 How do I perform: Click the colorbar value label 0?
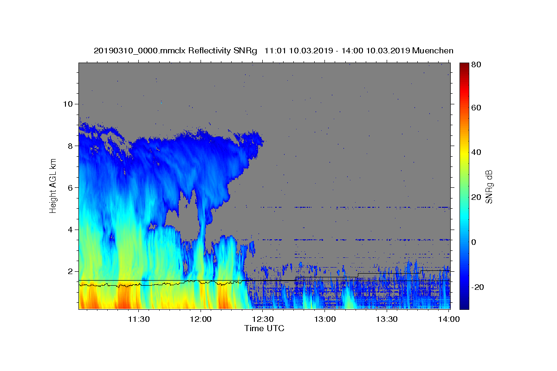click(x=473, y=242)
